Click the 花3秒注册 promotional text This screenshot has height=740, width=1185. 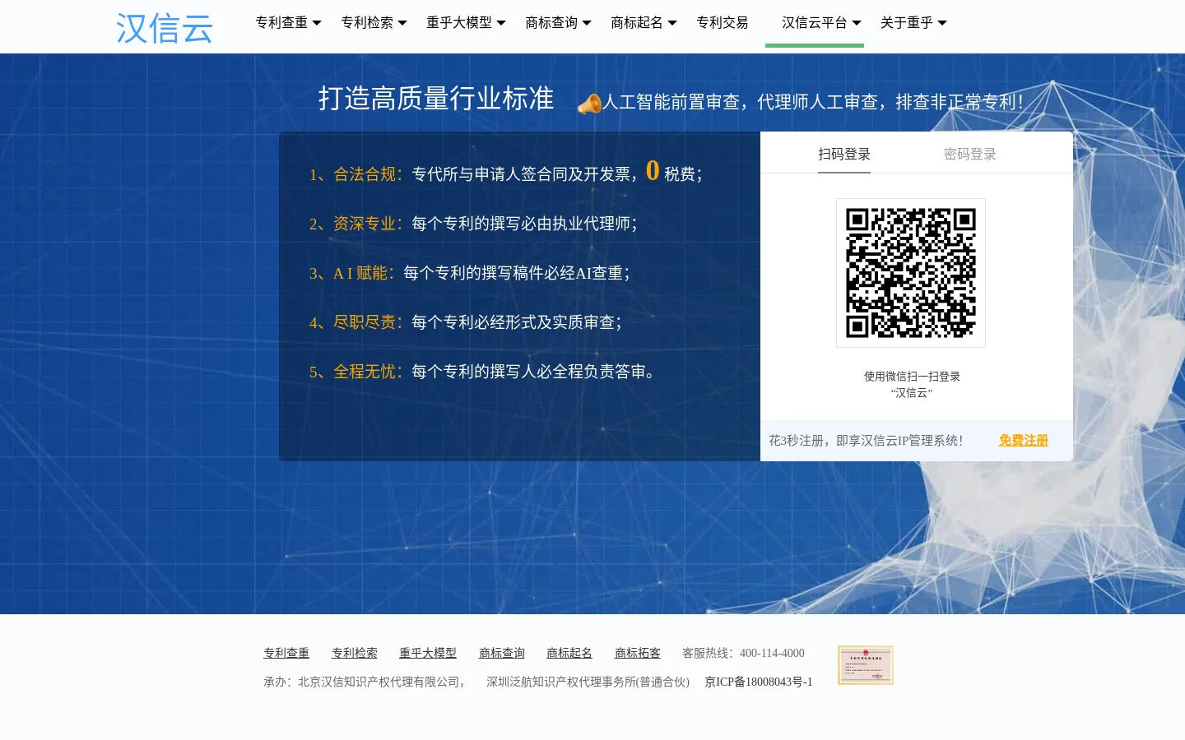866,441
